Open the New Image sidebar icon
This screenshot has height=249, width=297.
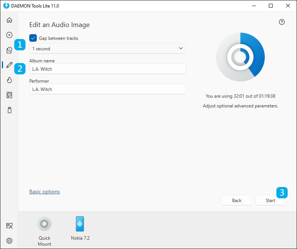tap(9, 50)
